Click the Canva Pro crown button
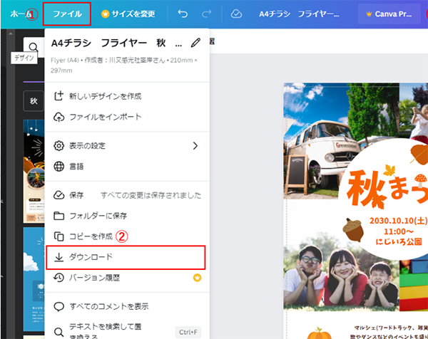The height and width of the screenshot is (339, 428). (x=389, y=14)
